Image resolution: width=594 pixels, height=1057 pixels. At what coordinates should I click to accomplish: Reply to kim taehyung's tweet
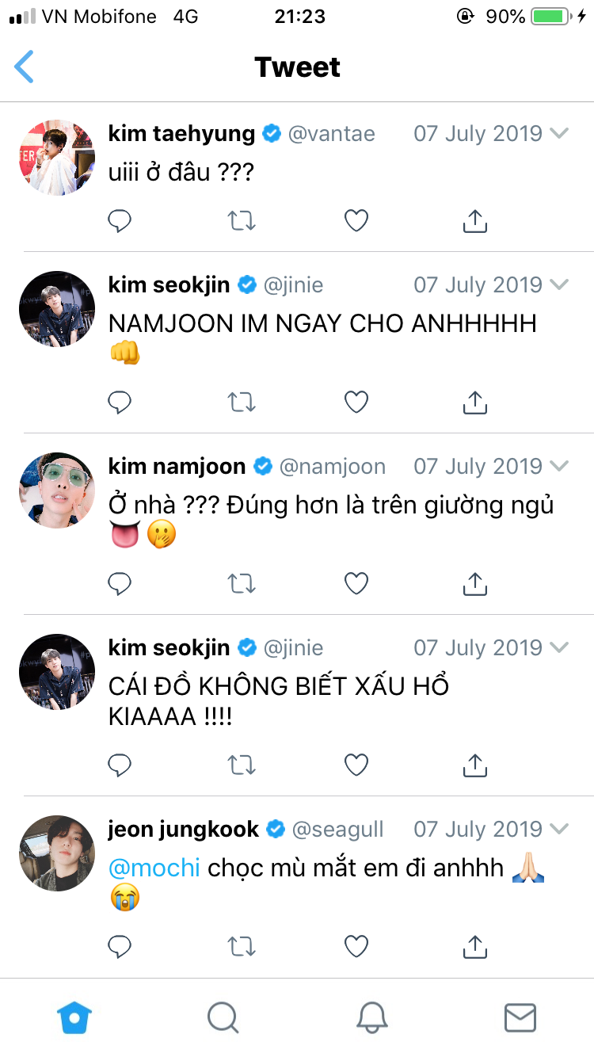[x=120, y=221]
